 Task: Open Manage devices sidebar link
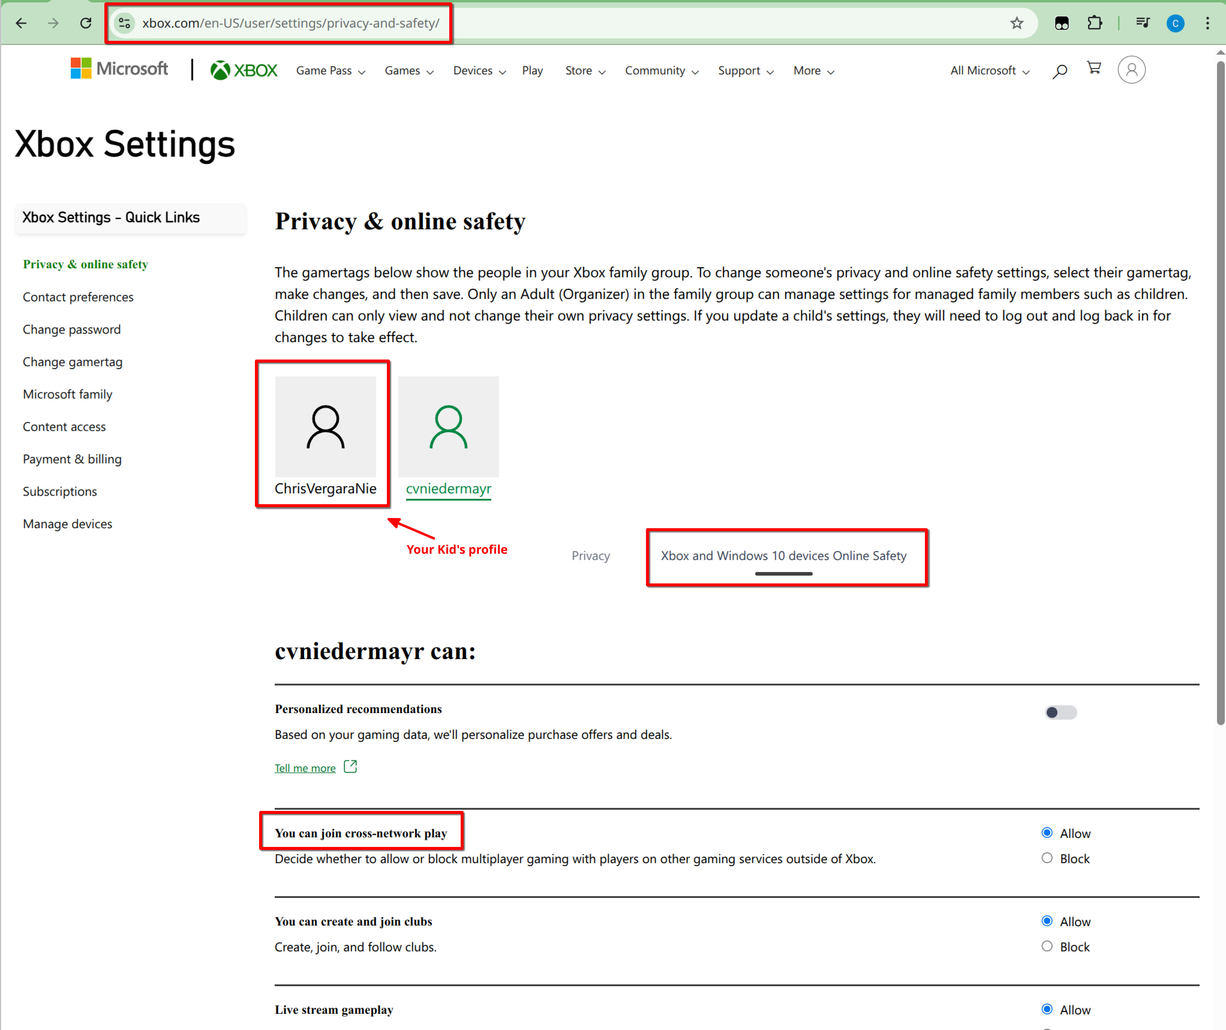pyautogui.click(x=68, y=524)
